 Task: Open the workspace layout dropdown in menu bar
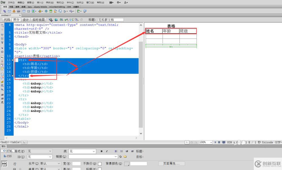(111, 3)
